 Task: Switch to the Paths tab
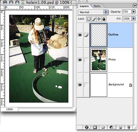97,6
